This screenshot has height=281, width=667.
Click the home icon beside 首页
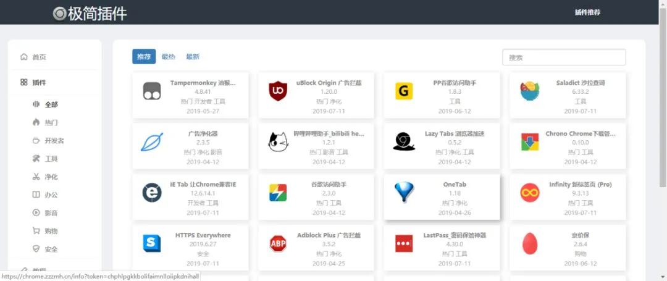pos(24,57)
